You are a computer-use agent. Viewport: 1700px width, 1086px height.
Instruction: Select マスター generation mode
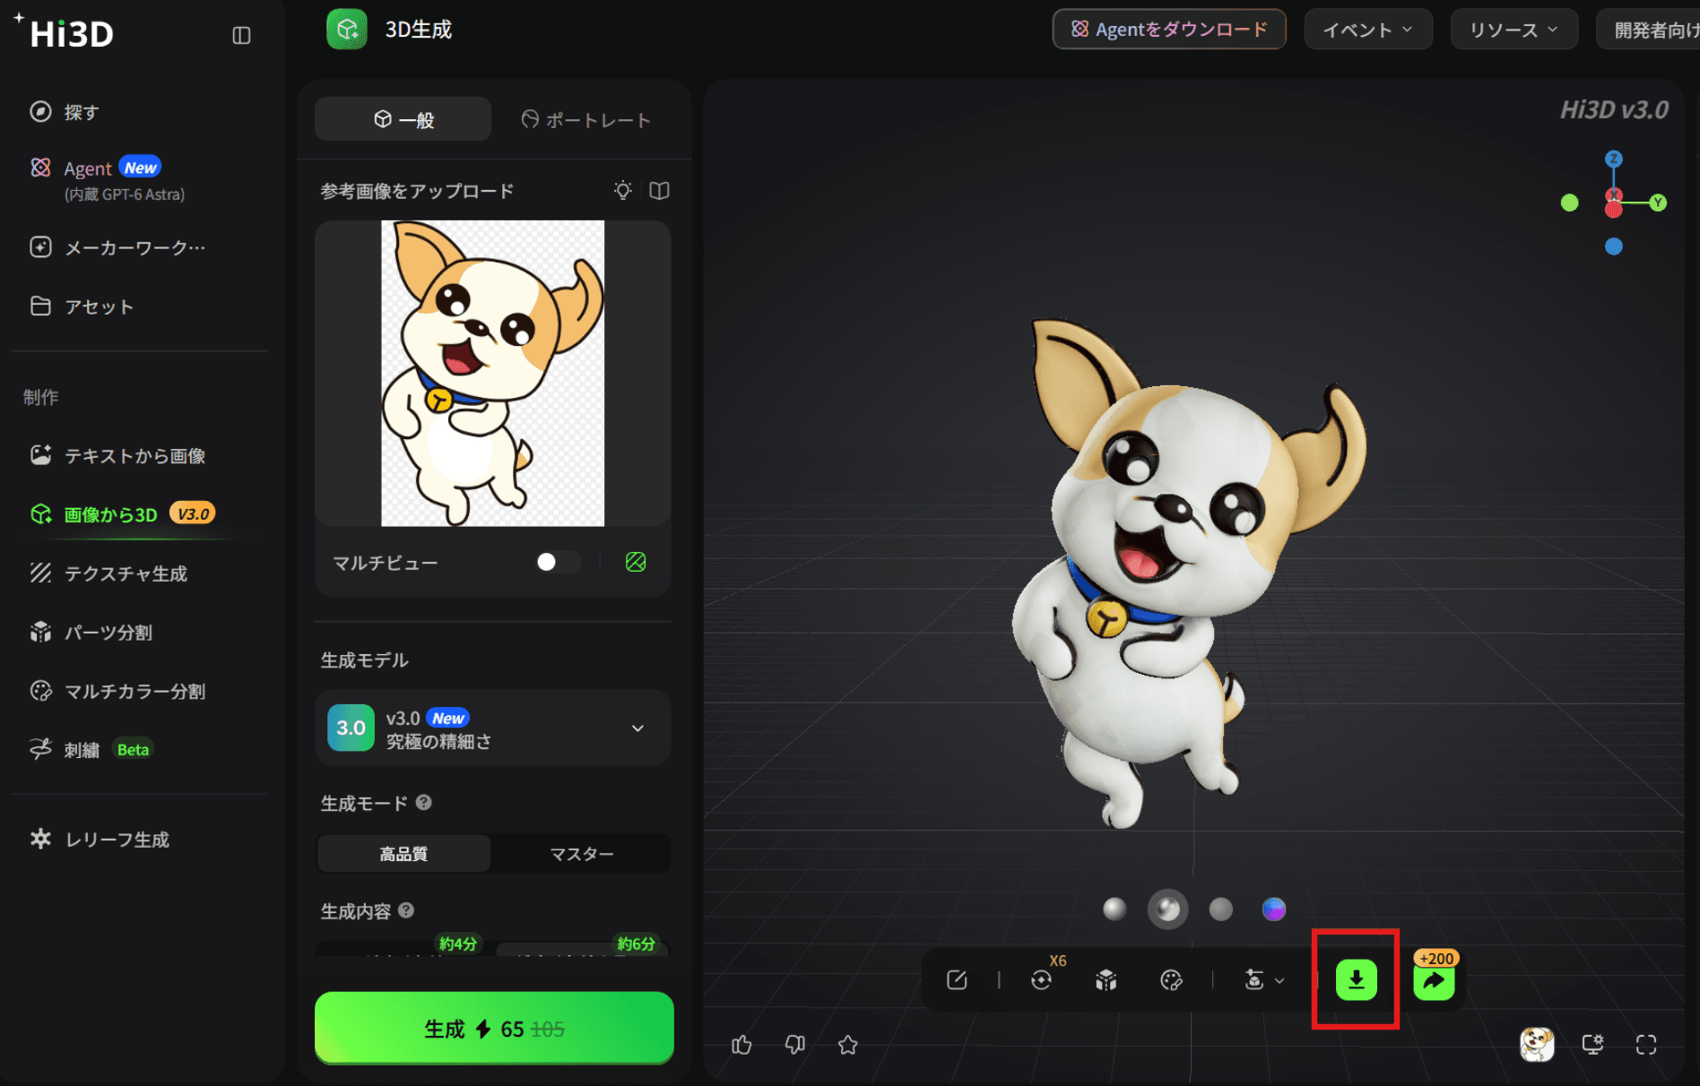(x=581, y=854)
